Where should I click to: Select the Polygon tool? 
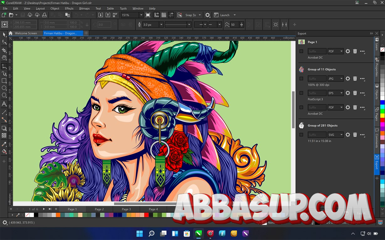(x=4, y=95)
